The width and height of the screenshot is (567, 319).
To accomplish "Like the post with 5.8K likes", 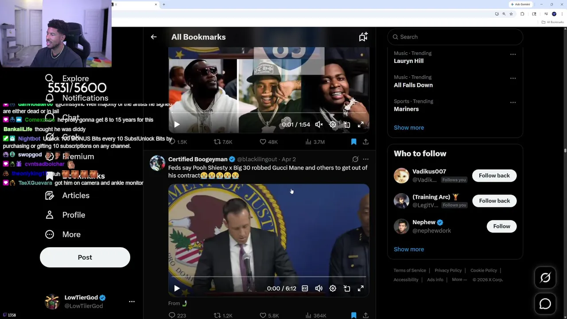I will 269,315.
